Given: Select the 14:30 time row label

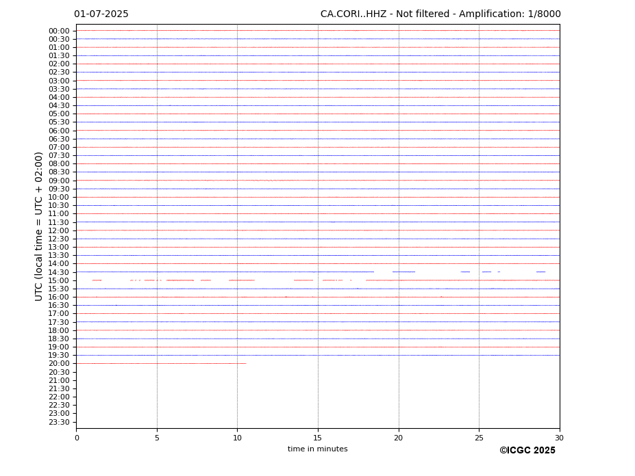Looking at the screenshot, I should coord(59,272).
